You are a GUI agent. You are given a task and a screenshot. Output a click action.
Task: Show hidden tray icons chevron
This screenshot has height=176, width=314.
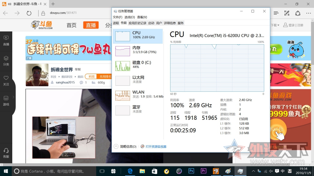click(x=253, y=171)
